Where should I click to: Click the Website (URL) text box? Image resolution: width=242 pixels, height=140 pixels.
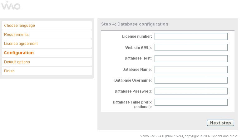click(191, 47)
